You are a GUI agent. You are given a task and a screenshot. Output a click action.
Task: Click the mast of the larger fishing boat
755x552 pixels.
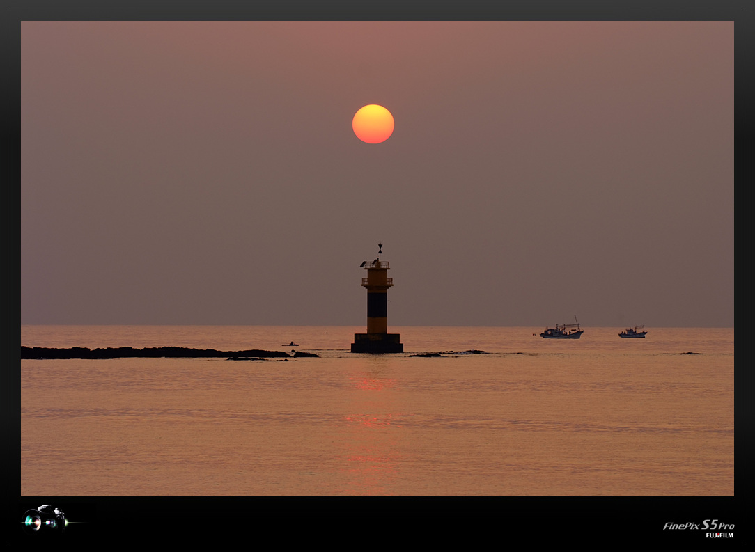point(576,322)
